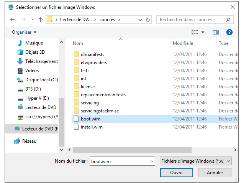The image size is (241, 183).
Task: Open the Organiser dropdown menu
Action: point(24,32)
